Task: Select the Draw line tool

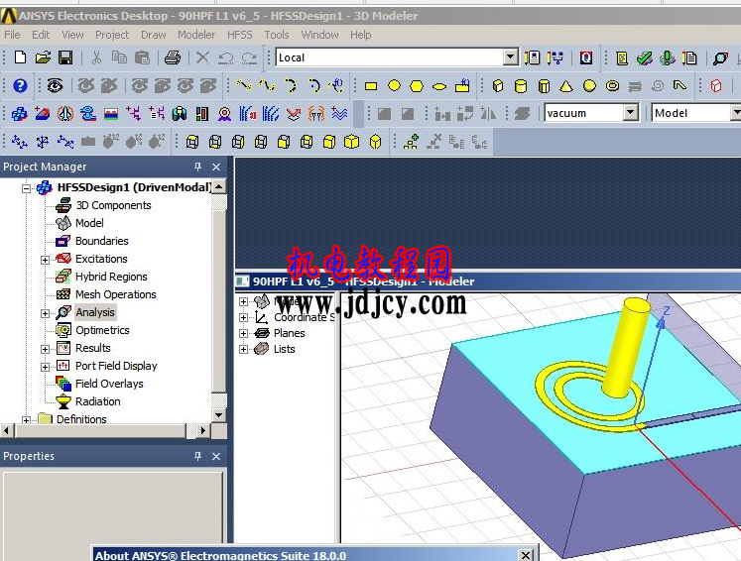Action: click(244, 85)
